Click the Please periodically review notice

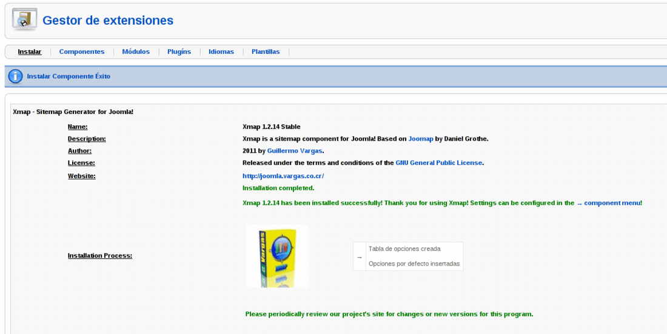389,314
